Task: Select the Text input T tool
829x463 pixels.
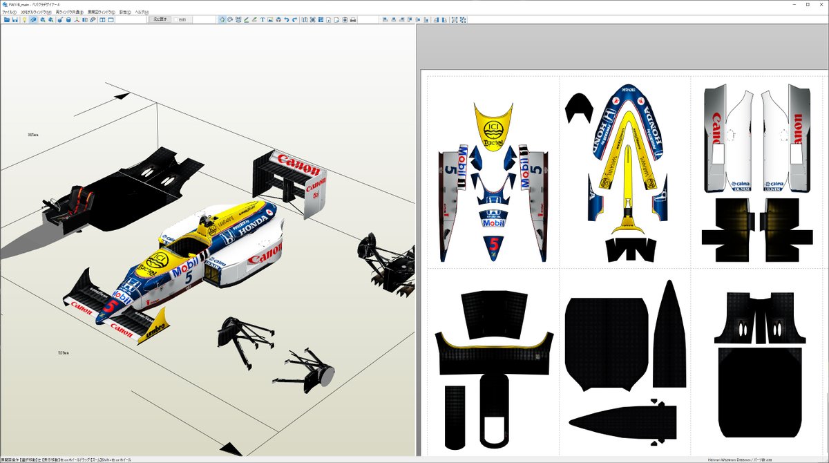Action: tap(263, 20)
